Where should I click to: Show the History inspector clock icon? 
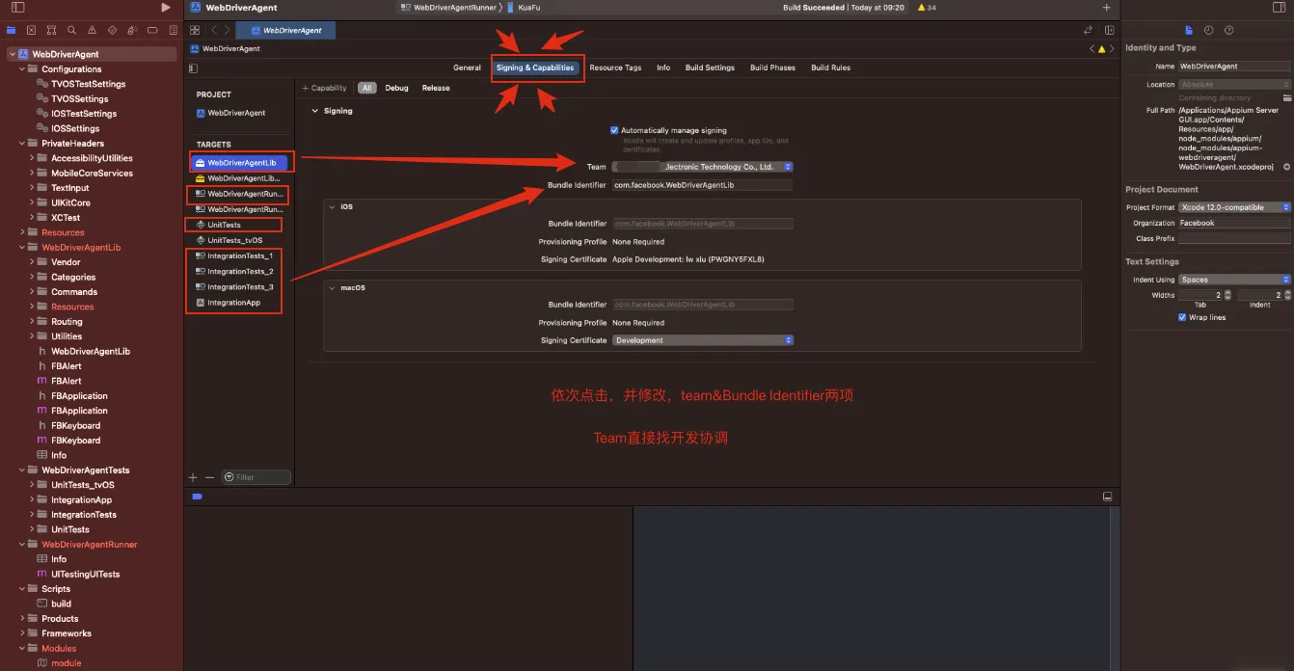pos(1209,30)
